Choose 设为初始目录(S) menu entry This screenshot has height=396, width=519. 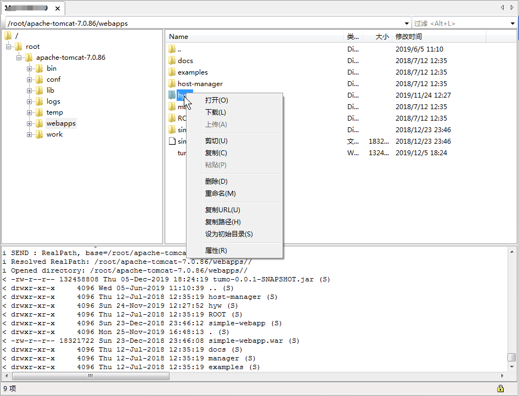229,234
